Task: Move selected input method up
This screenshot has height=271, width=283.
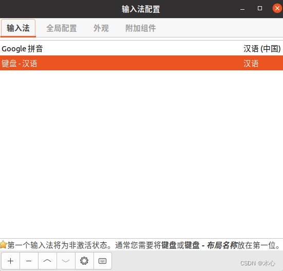Action: click(47, 261)
